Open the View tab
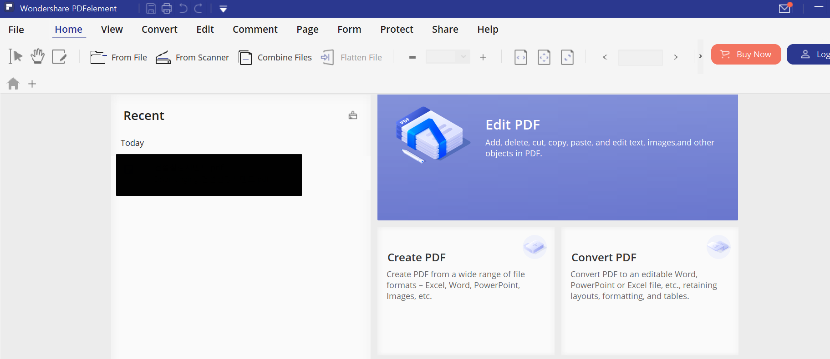 (x=112, y=30)
